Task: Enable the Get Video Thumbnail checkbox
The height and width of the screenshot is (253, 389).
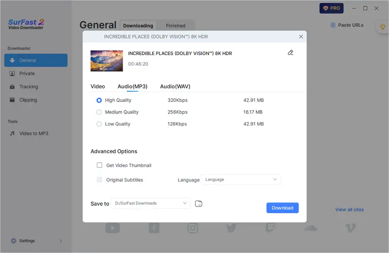Action: click(100, 165)
